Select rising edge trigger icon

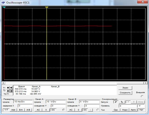(x=116, y=102)
